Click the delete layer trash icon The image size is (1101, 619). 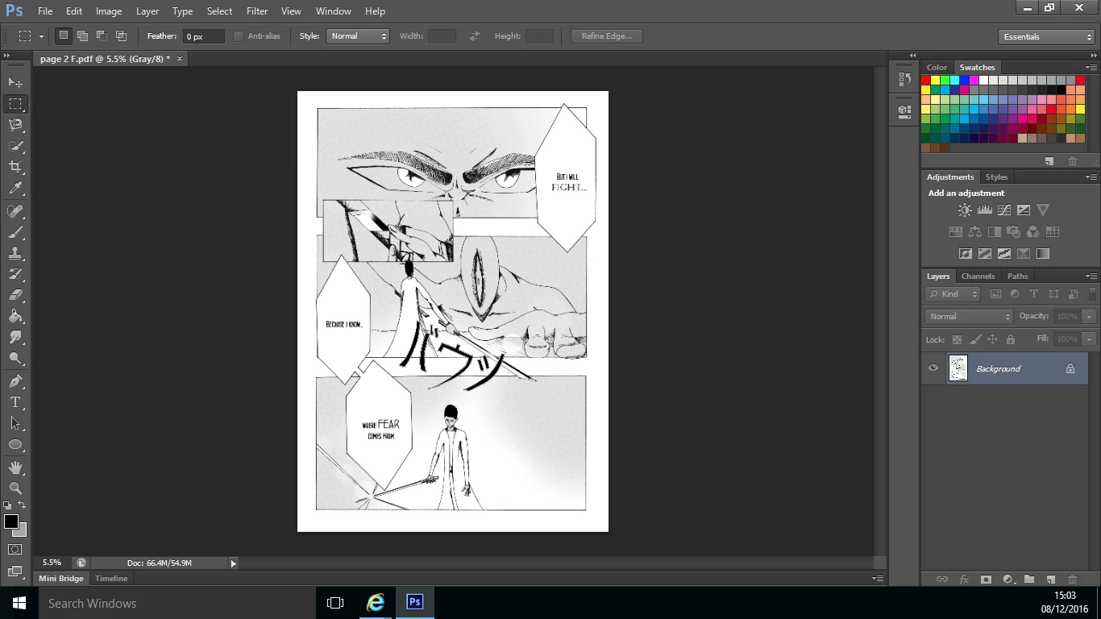coord(1072,580)
